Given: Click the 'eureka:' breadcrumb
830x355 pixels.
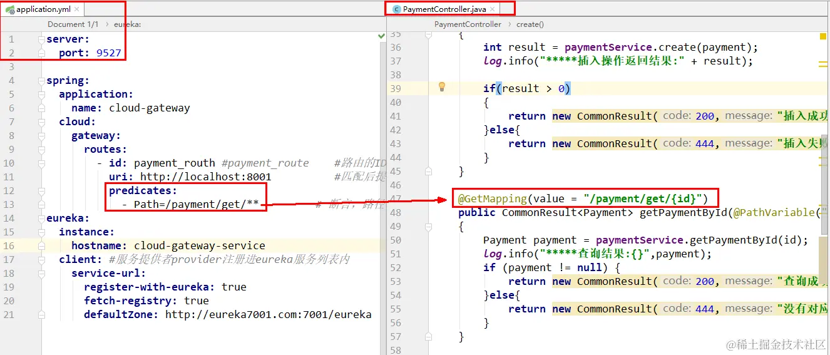Looking at the screenshot, I should 128,24.
